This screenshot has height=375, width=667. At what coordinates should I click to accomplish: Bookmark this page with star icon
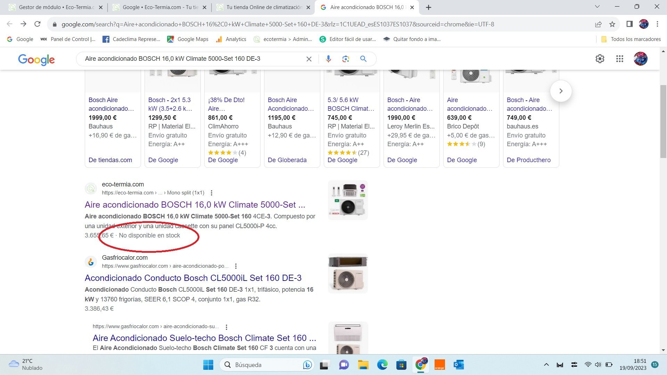(612, 24)
